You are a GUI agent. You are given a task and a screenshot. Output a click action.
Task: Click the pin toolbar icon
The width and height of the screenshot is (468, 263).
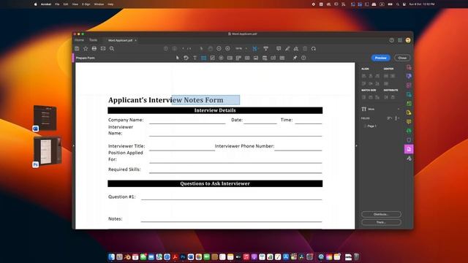(x=295, y=58)
